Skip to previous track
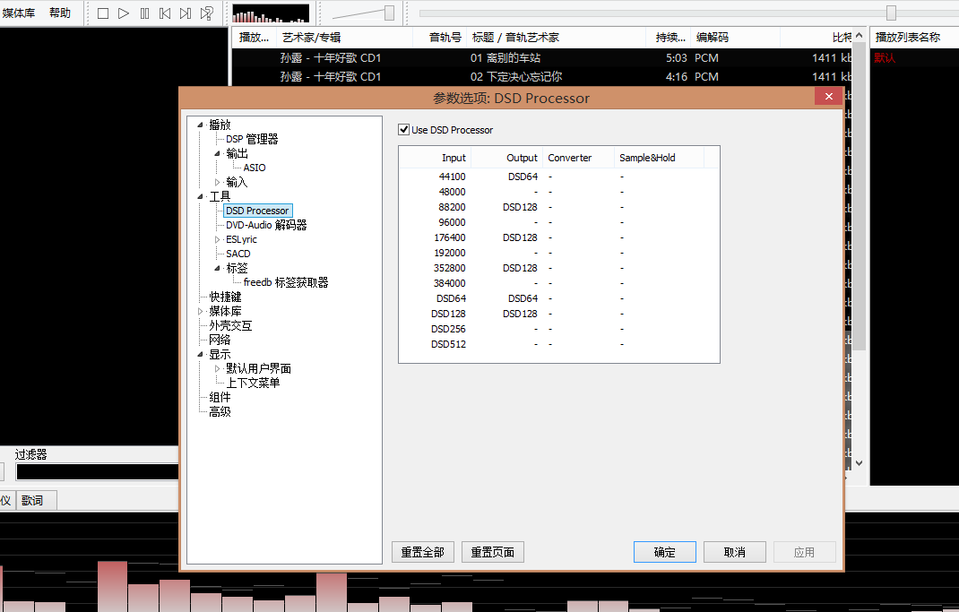Screen dimensions: 959x612 click(x=165, y=13)
